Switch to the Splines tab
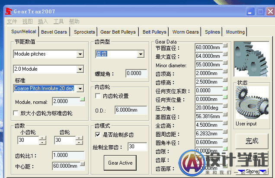 [212, 32]
